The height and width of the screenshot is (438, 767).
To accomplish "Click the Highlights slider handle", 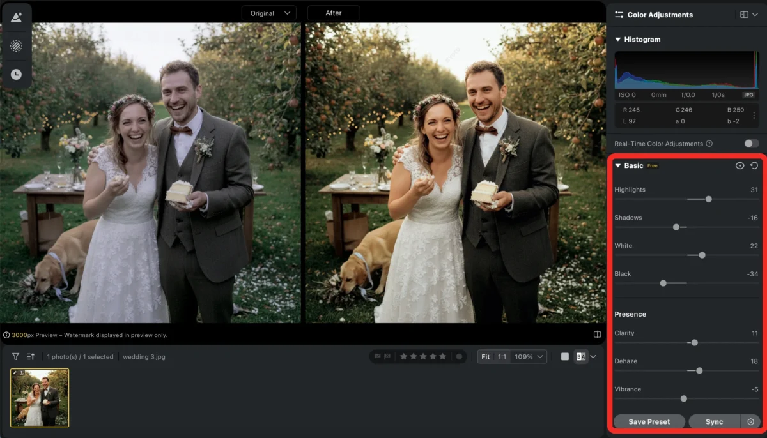I will pyautogui.click(x=708, y=199).
